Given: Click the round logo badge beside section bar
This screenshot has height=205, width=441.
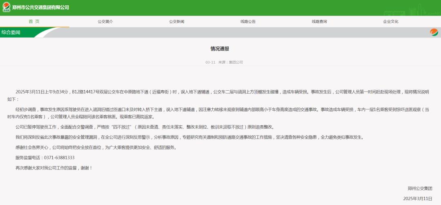Looking at the screenshot, I should coord(434,32).
